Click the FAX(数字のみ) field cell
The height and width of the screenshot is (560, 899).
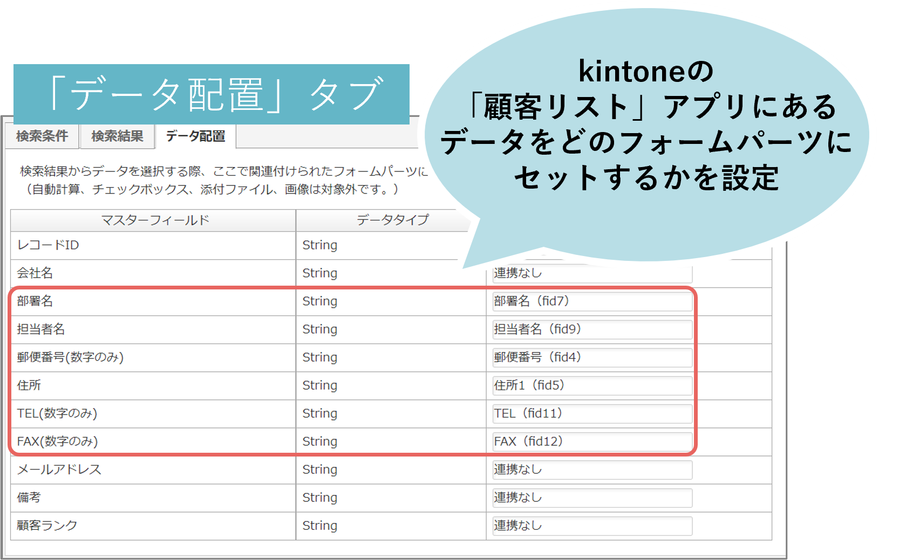[153, 441]
